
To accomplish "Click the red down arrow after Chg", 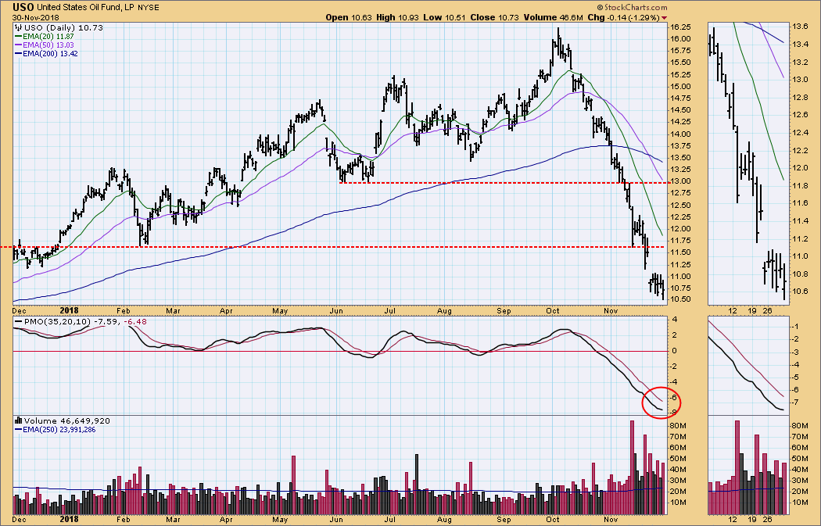I will 665,17.
